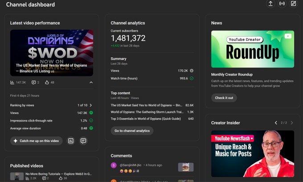
Task: Open top content 'The US Market Said Yes' row
Action: pyautogui.click(x=152, y=105)
